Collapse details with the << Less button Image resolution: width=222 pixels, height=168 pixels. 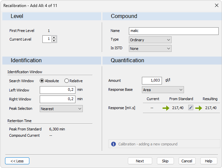coord(17,161)
